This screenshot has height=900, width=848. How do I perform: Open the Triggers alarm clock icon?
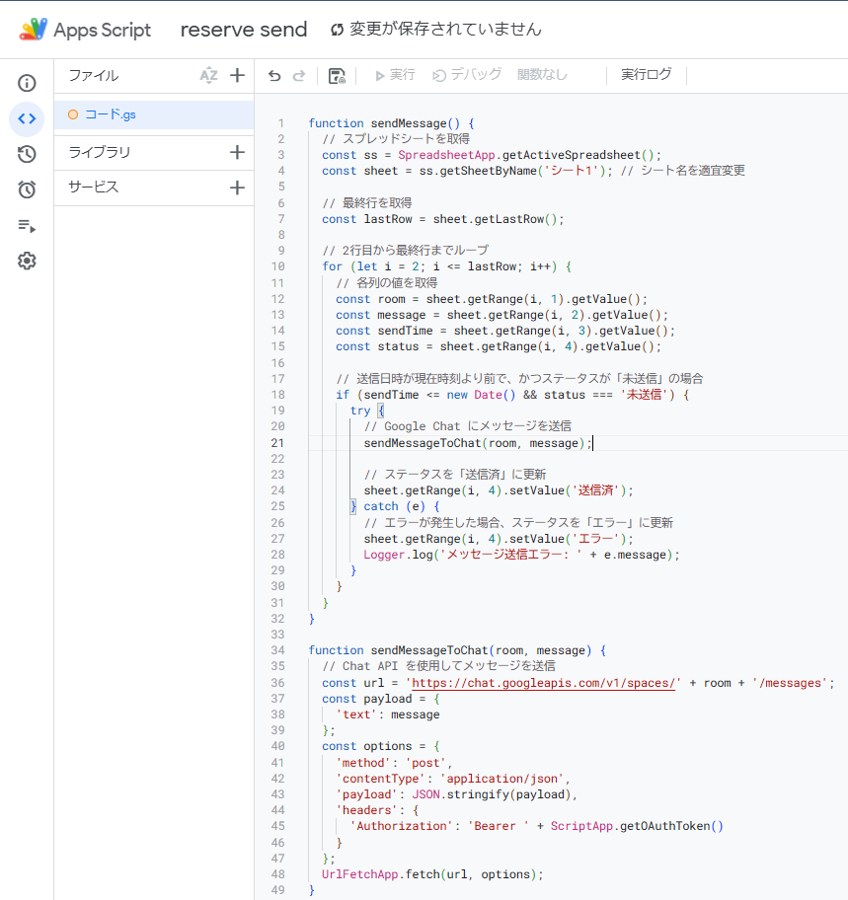(27, 189)
